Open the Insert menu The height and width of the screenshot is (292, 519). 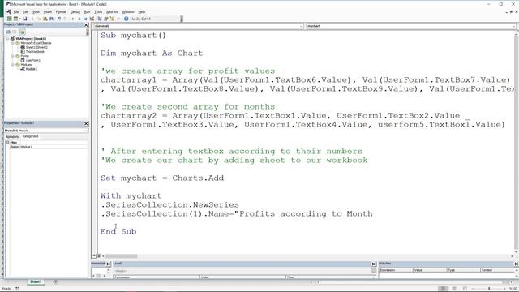48,12
